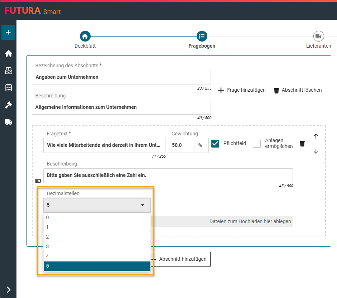This screenshot has height=298, width=337.
Task: Enable the Anlagen ermöglichen checkbox
Action: (x=256, y=144)
